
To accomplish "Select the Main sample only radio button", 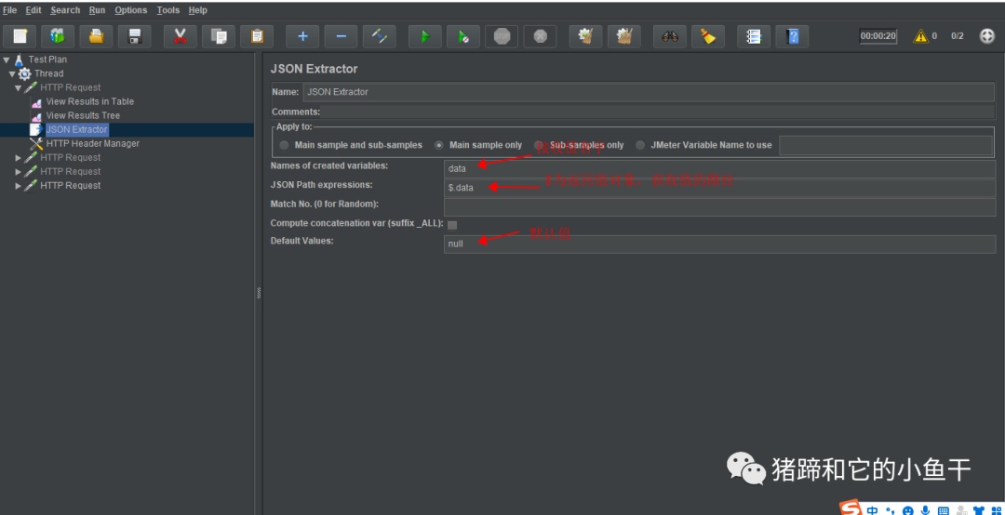I will [439, 145].
